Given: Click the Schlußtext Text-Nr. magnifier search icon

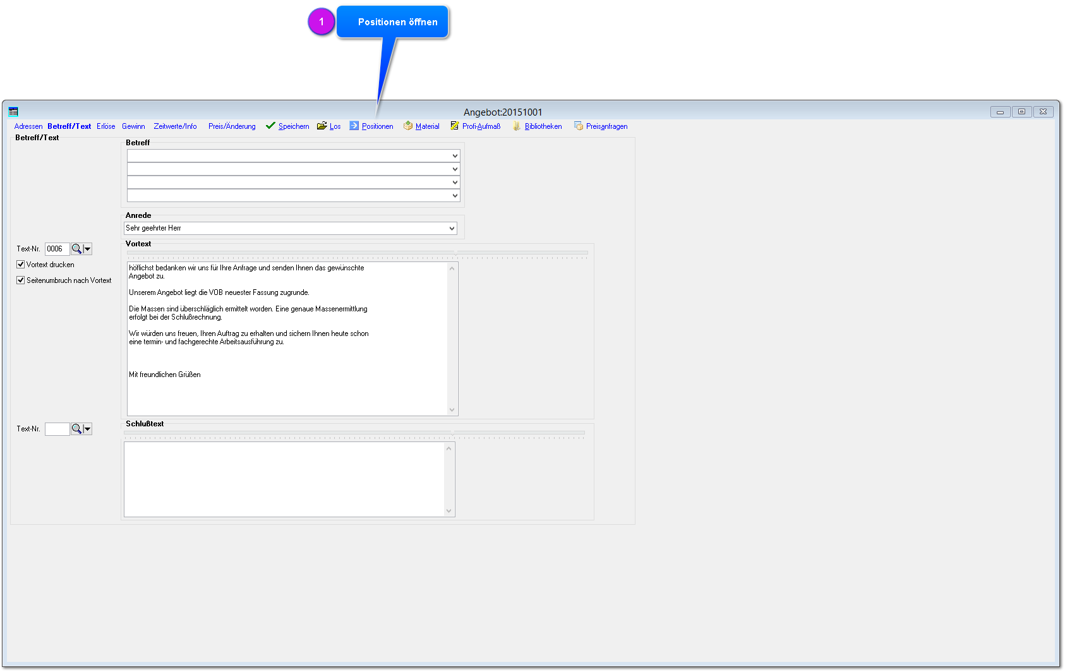Looking at the screenshot, I should [76, 429].
